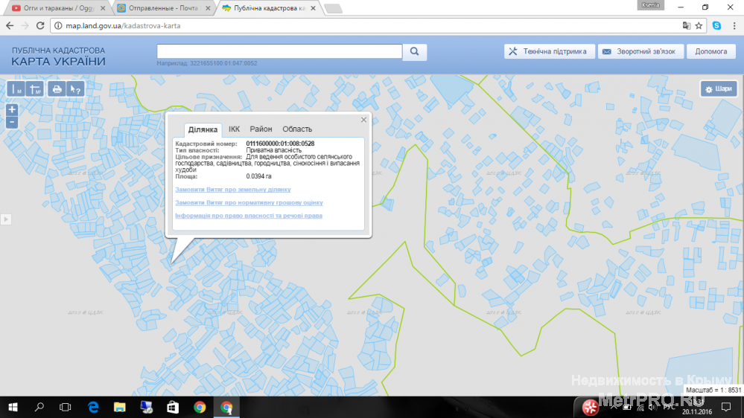Click the Публічна кадастрова карта України logo

(x=58, y=57)
